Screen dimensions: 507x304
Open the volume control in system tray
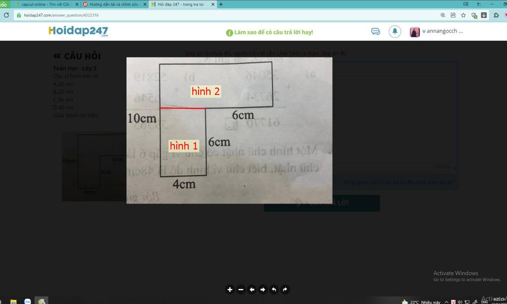coord(459,302)
